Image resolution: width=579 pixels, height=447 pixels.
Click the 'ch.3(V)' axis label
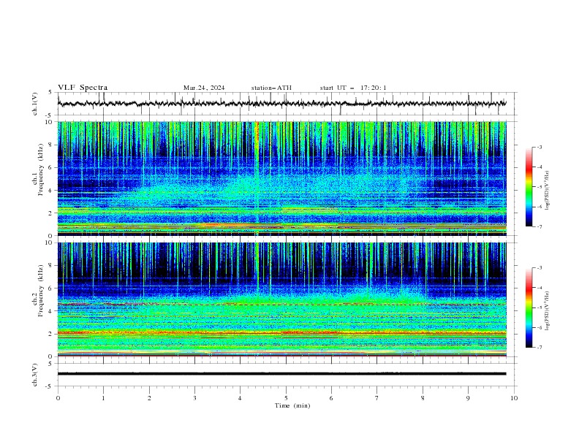(x=35, y=375)
